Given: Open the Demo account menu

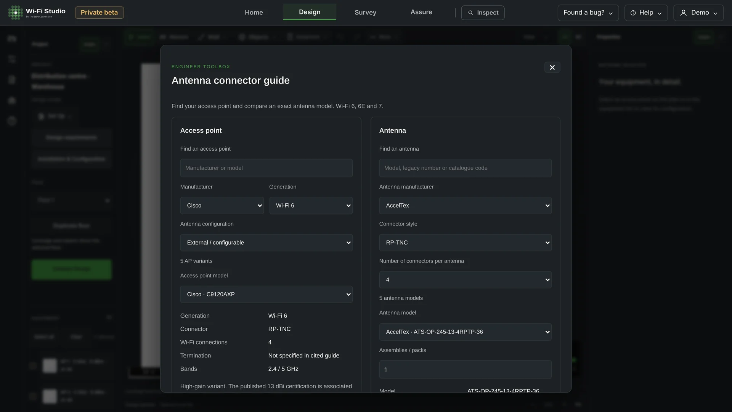Looking at the screenshot, I should coord(698,13).
